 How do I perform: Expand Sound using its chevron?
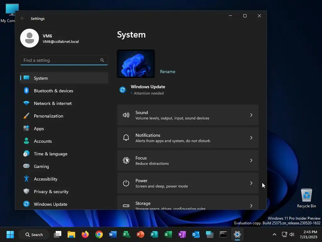[x=251, y=115]
